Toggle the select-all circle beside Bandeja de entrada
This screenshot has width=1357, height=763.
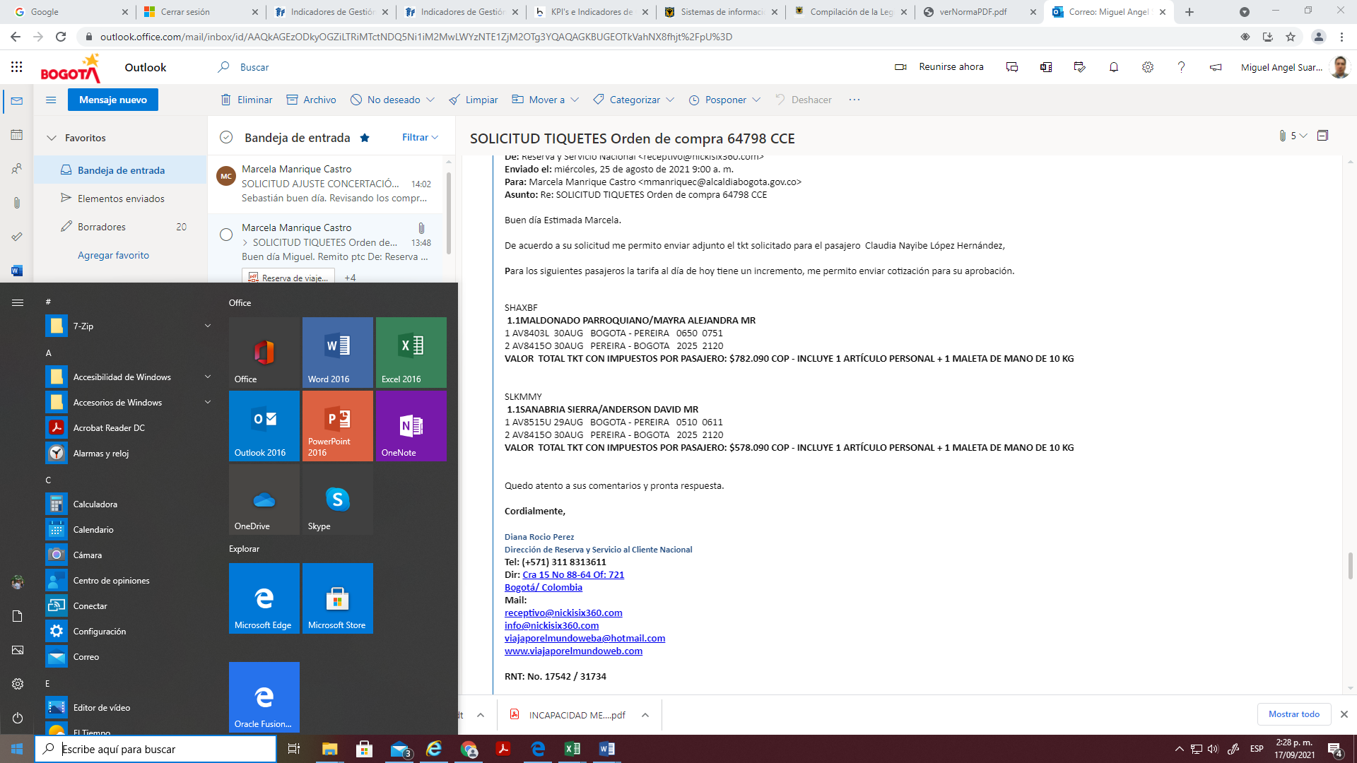point(226,138)
